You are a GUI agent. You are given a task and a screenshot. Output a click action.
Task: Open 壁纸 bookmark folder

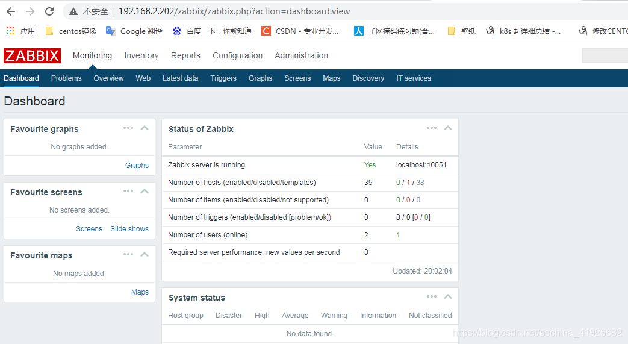click(462, 31)
